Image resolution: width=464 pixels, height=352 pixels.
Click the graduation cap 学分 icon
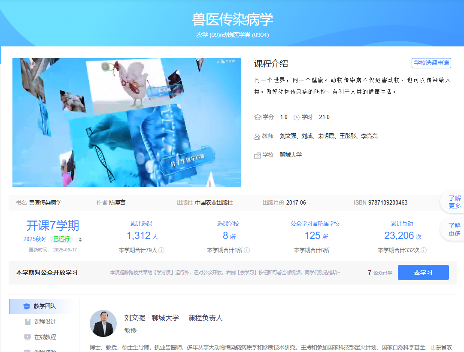[258, 117]
